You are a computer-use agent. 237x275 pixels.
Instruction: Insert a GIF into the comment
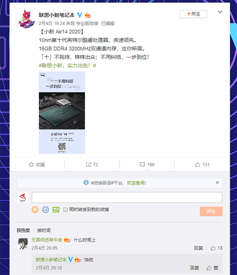[x=46, y=210]
